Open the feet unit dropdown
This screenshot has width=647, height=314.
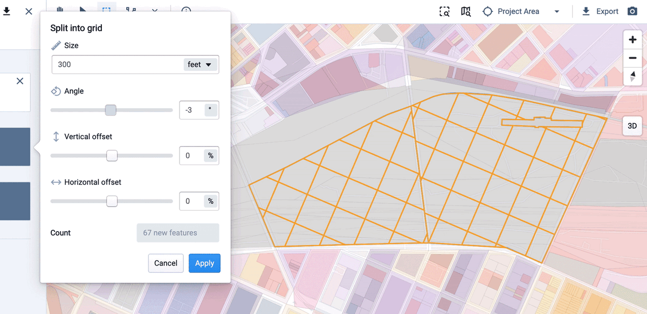pyautogui.click(x=201, y=65)
